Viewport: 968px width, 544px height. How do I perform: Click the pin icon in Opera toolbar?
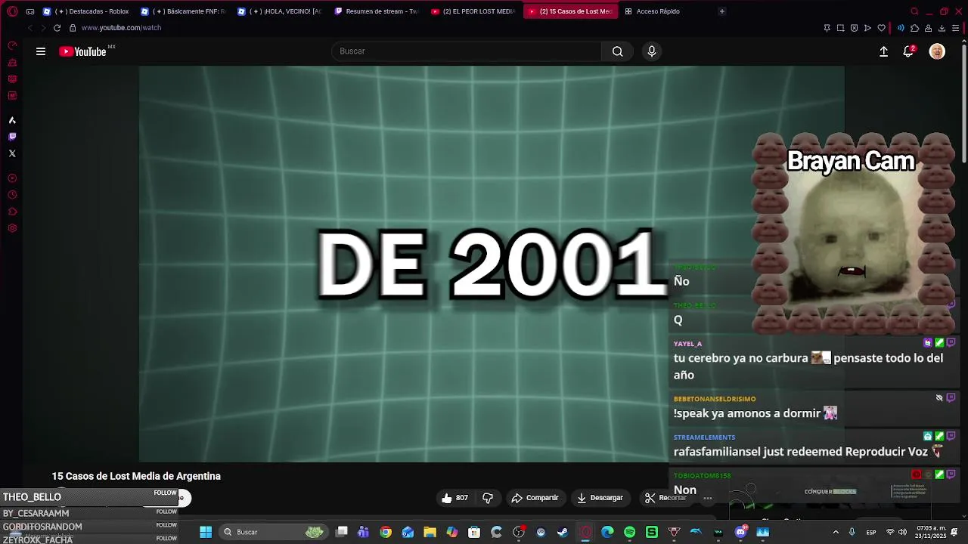coord(827,28)
